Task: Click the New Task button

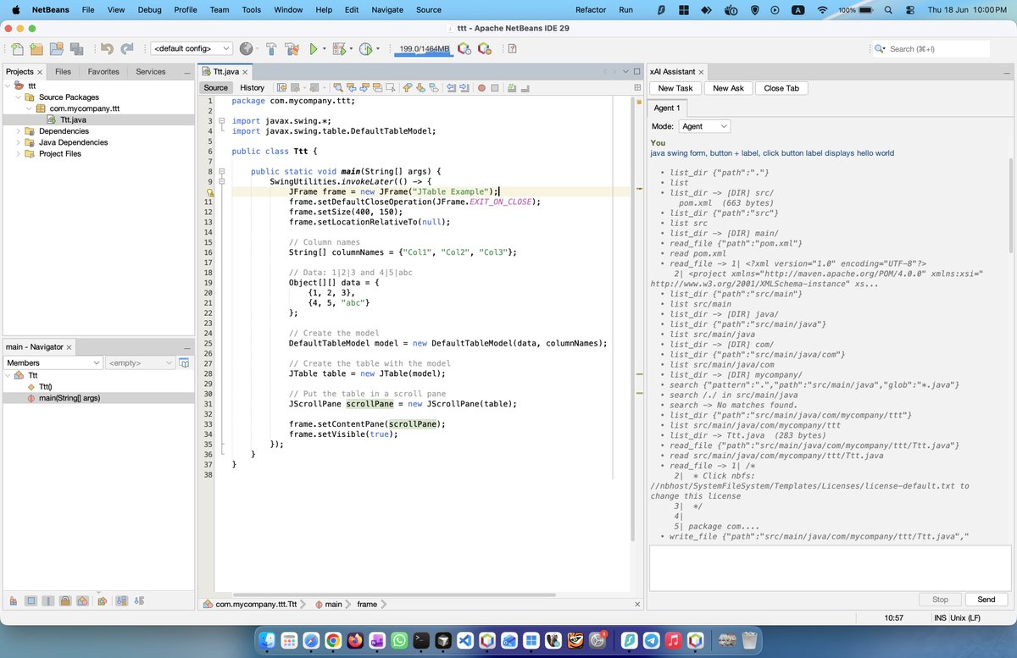Action: tap(675, 88)
